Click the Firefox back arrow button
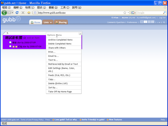This screenshot has width=168, height=126. (x=4, y=13)
